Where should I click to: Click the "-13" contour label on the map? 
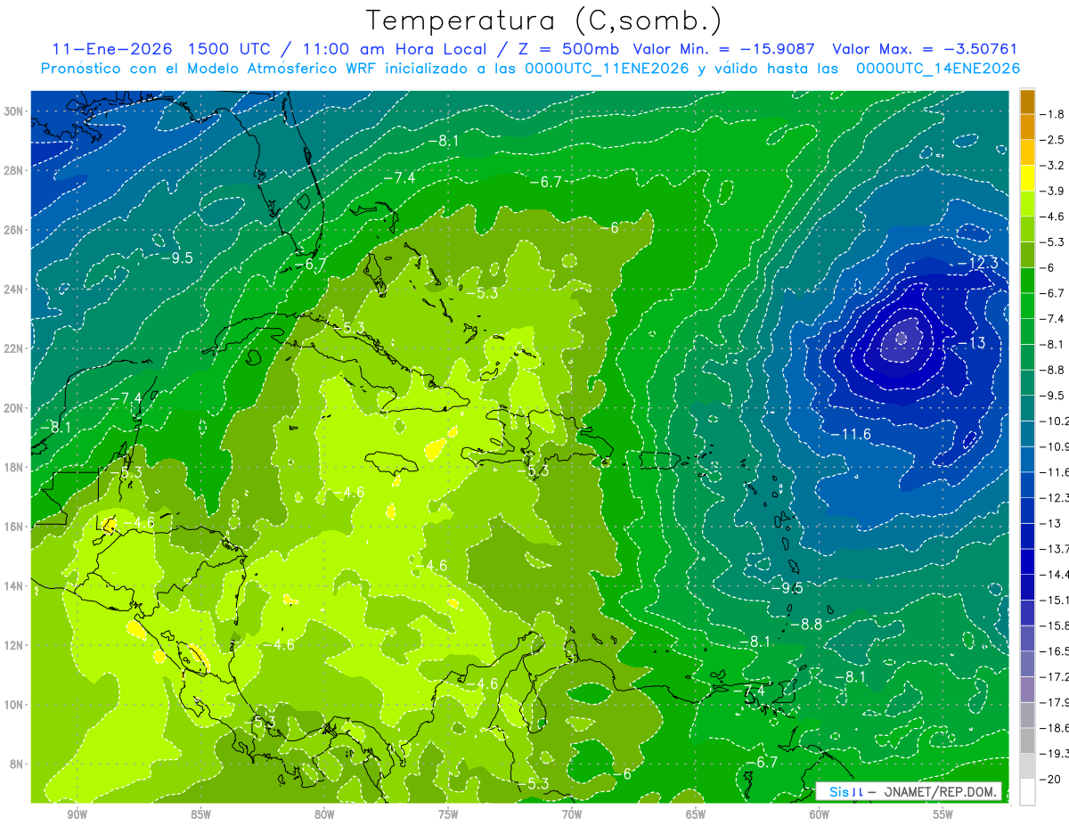(x=971, y=344)
